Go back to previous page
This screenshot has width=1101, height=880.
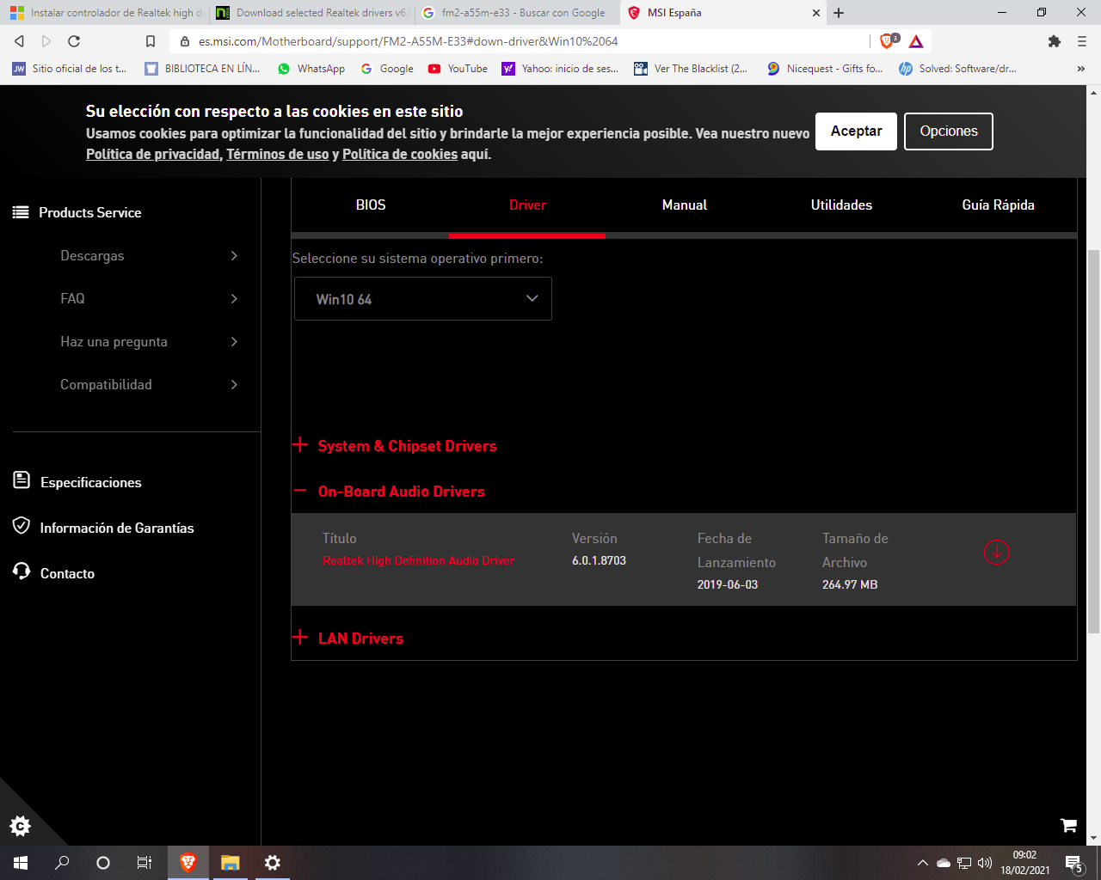tap(19, 41)
